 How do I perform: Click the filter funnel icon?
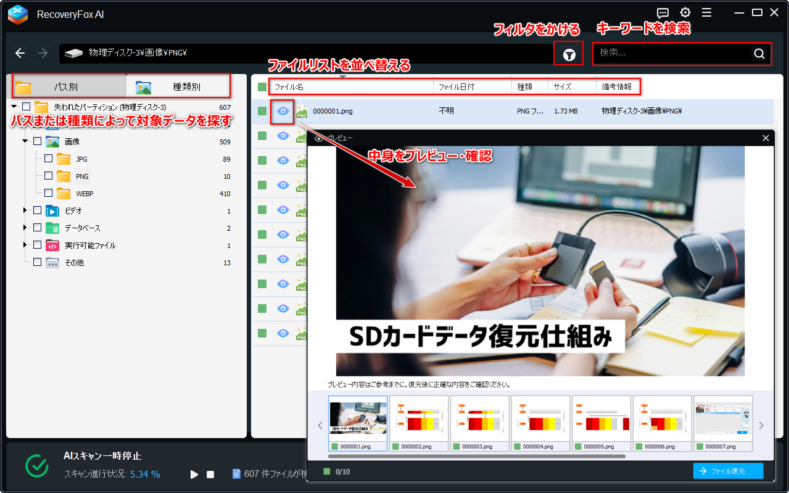569,55
